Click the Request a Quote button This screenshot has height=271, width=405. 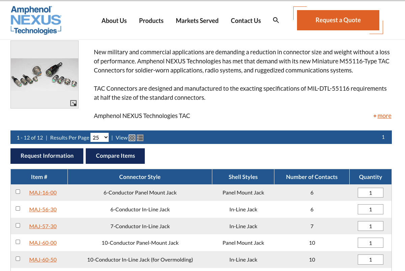(338, 20)
